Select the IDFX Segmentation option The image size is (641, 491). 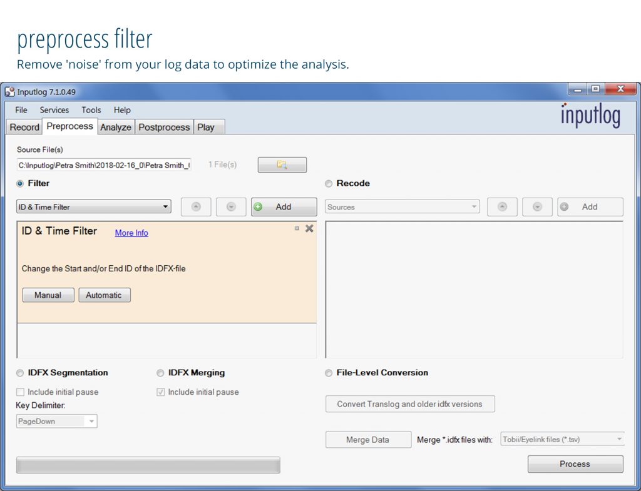[x=21, y=373]
